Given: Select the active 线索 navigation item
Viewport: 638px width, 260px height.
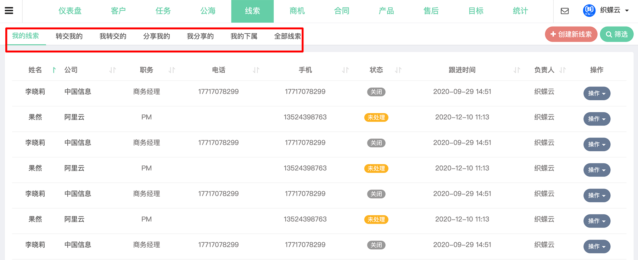Looking at the screenshot, I should [x=252, y=11].
